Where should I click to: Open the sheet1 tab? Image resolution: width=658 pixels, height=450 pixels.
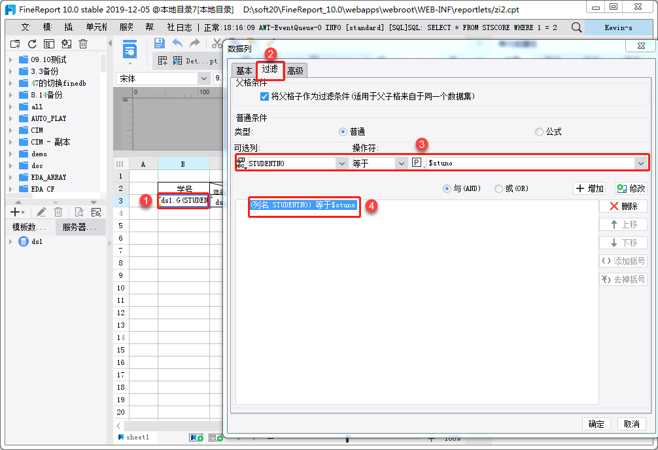click(x=134, y=438)
